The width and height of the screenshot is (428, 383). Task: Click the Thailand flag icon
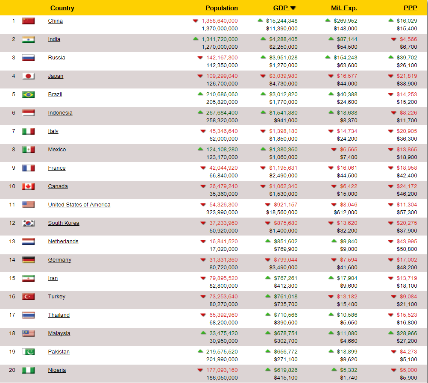point(28,315)
